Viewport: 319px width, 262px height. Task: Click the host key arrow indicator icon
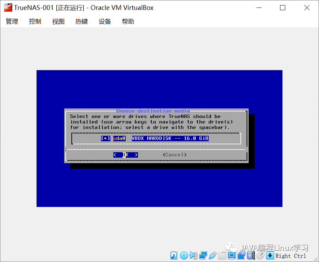(x=270, y=256)
